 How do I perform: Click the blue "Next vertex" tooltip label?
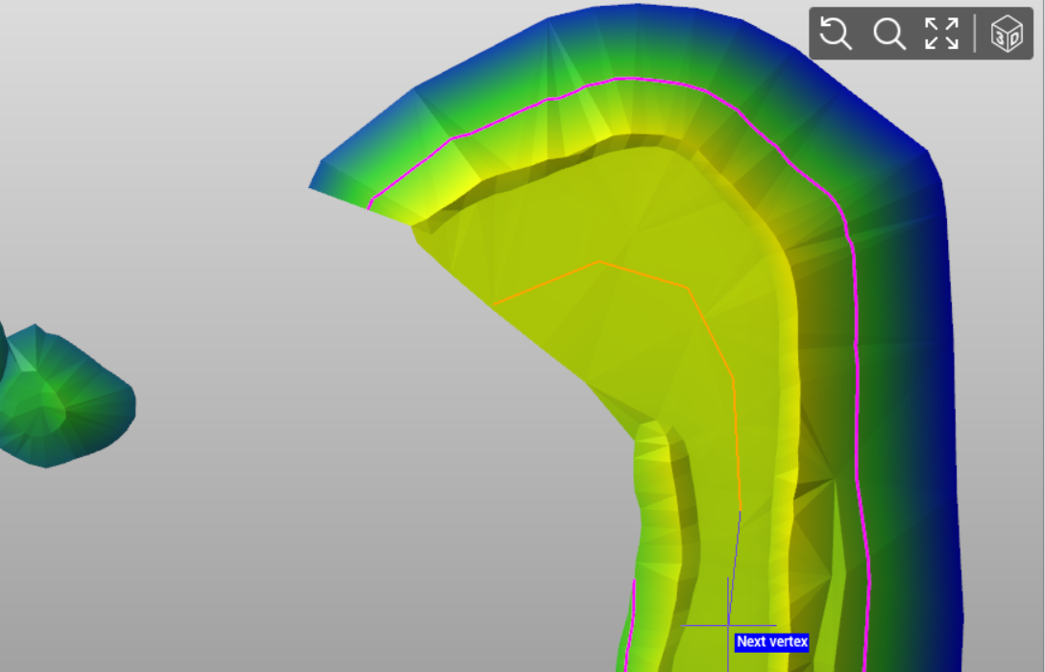pos(772,641)
